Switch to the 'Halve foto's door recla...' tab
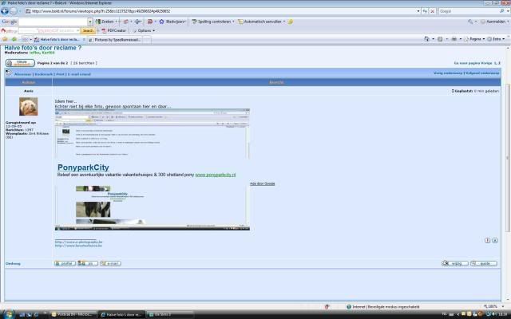The image size is (511, 319). tap(60, 39)
